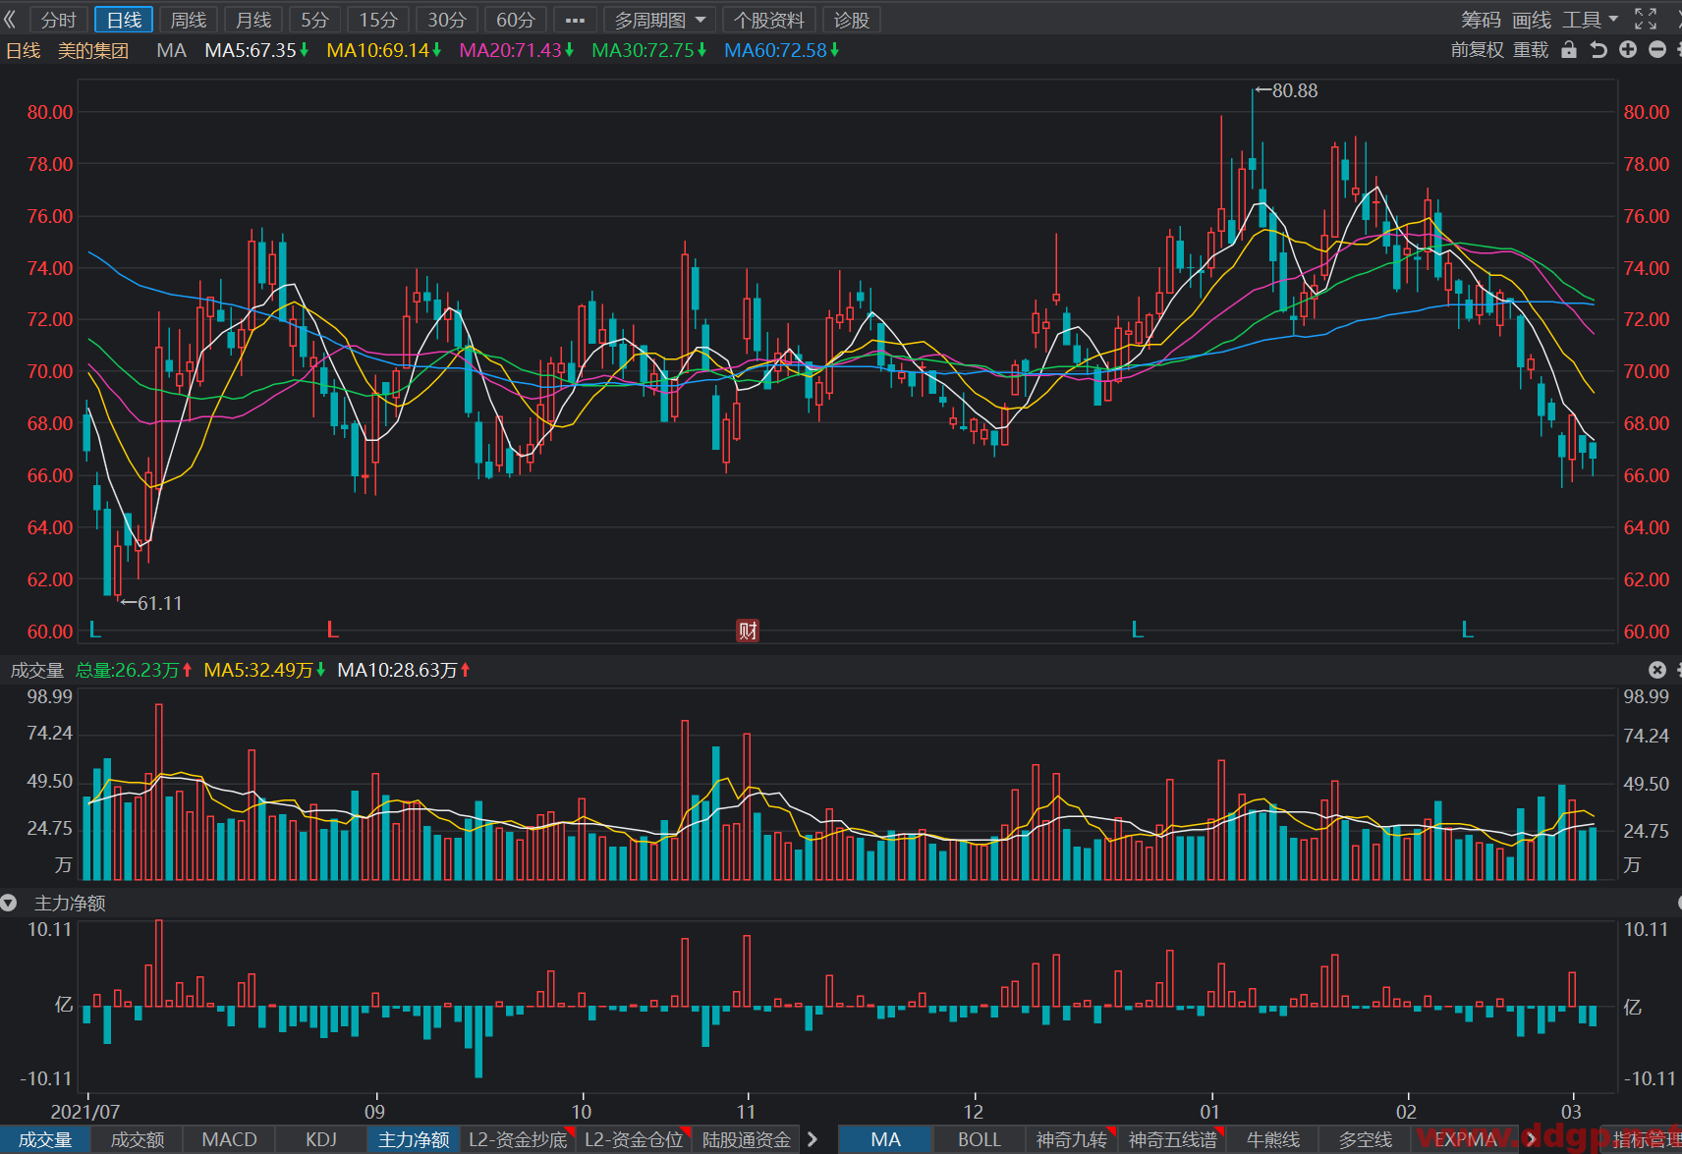The width and height of the screenshot is (1682, 1154).
Task: Click the undo arrow icon
Action: tap(1598, 50)
